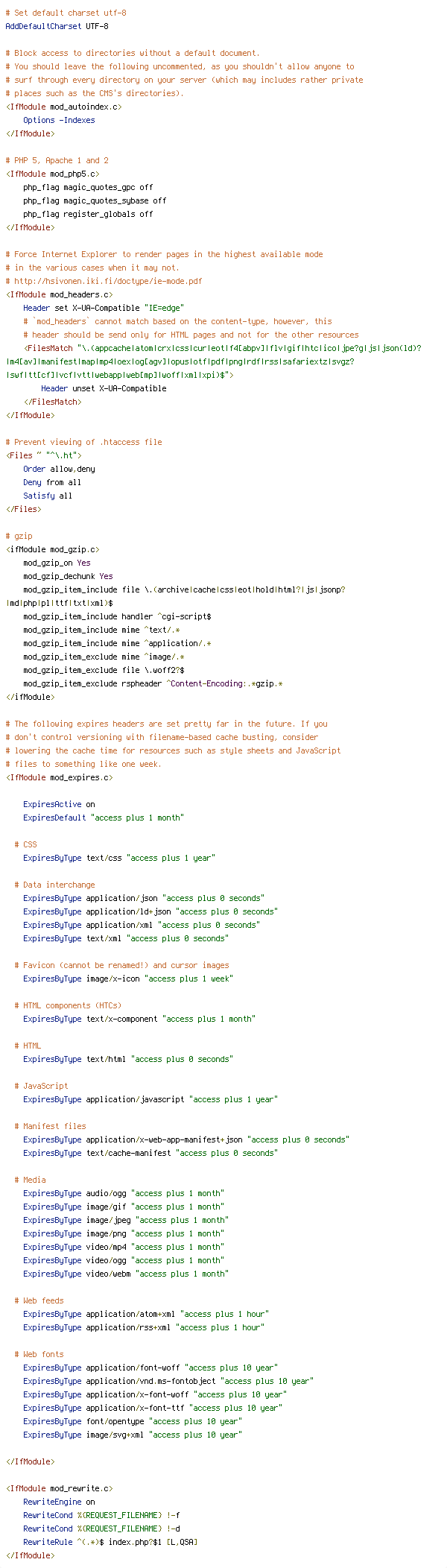Click the ExpiresByType video/webm line
Viewport: 447px width, 1568px height.
click(x=126, y=1274)
